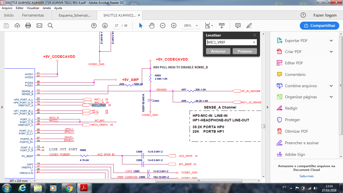The height and width of the screenshot is (193, 343).
Task: Choose the arrow selection tool
Action: tap(141, 26)
